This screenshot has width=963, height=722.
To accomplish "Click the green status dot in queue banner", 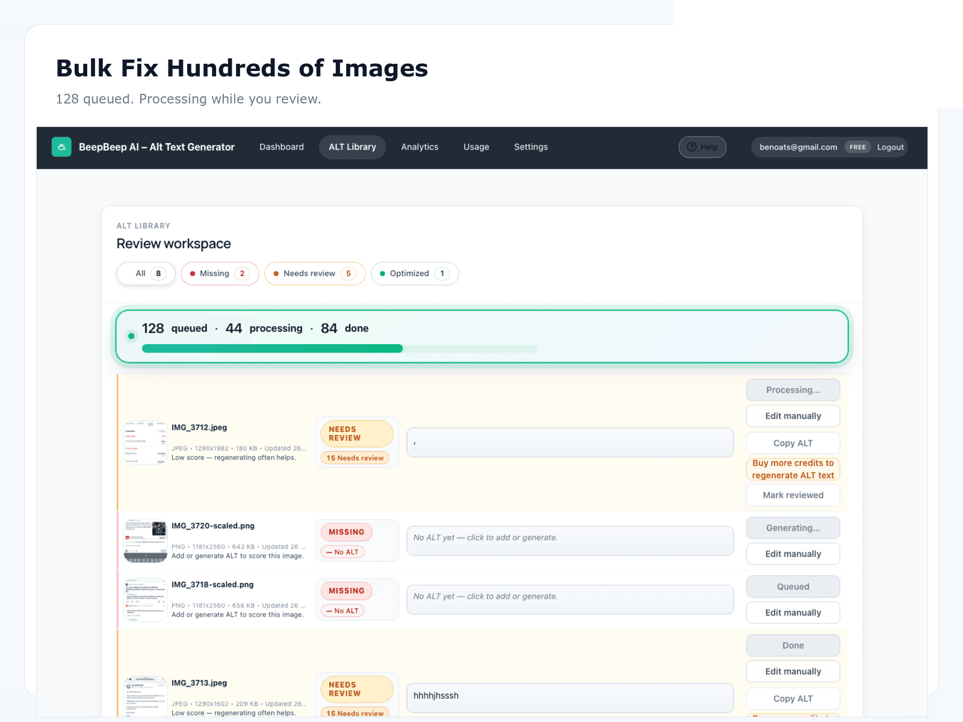I will coord(131,336).
